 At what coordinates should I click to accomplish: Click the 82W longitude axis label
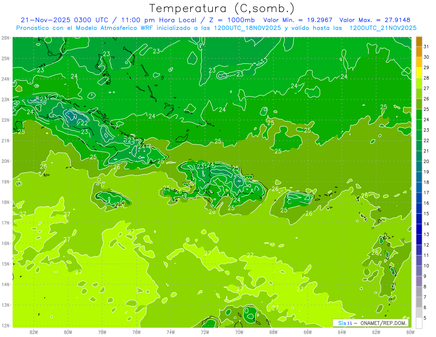click(34, 332)
